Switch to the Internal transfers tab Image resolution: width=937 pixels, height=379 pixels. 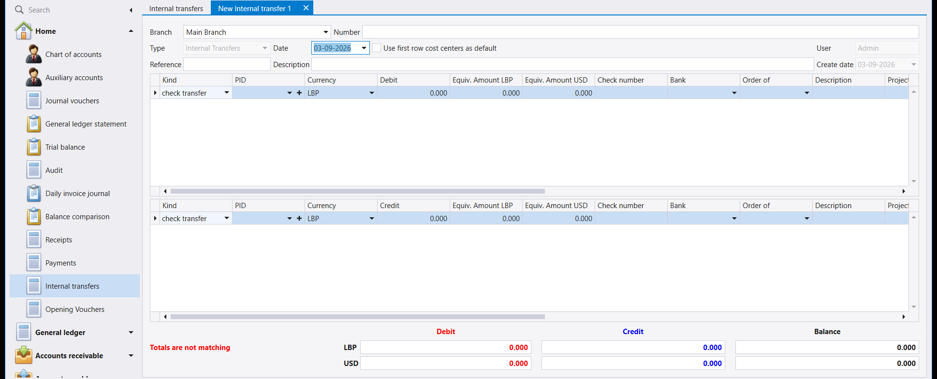pos(176,8)
